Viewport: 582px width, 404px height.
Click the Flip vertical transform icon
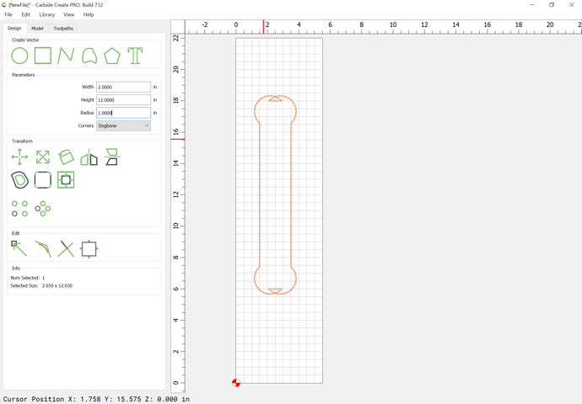111,157
